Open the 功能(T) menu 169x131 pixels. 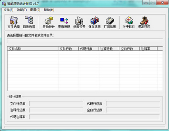click(22, 10)
